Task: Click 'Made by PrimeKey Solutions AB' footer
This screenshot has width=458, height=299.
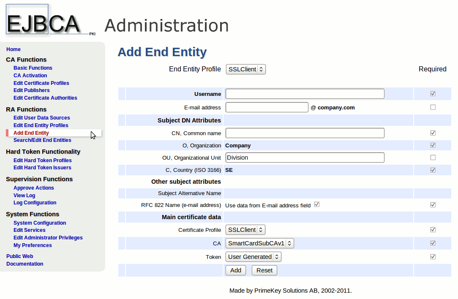Action: tap(290, 291)
